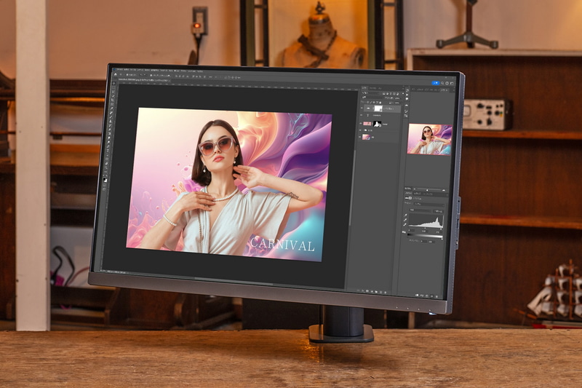
Task: Hide the Levels adjustment layer with its eye
Action: pos(362,108)
